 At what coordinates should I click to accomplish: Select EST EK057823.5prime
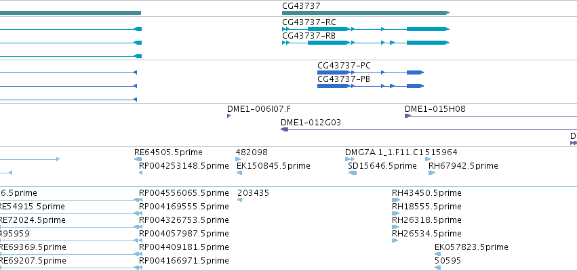click(x=471, y=247)
